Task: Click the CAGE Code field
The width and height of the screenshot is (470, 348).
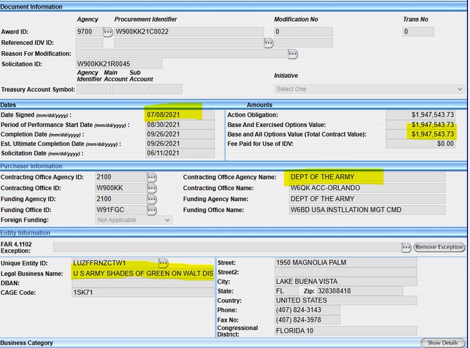Action: (142, 293)
